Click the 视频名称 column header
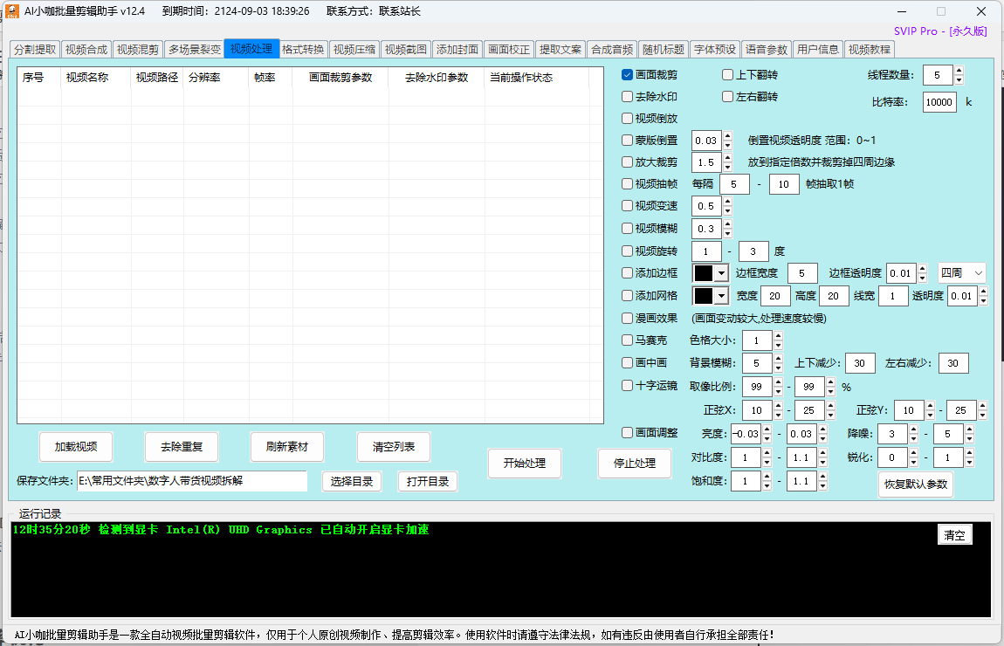Viewport: 1004px width, 646px height. coord(96,78)
